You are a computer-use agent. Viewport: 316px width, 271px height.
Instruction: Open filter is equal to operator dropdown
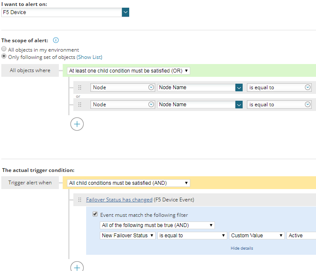click(x=192, y=236)
